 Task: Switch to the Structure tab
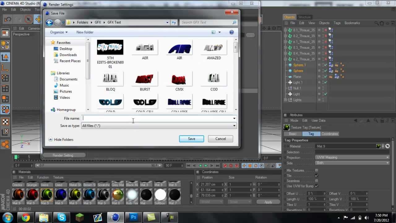(x=304, y=17)
